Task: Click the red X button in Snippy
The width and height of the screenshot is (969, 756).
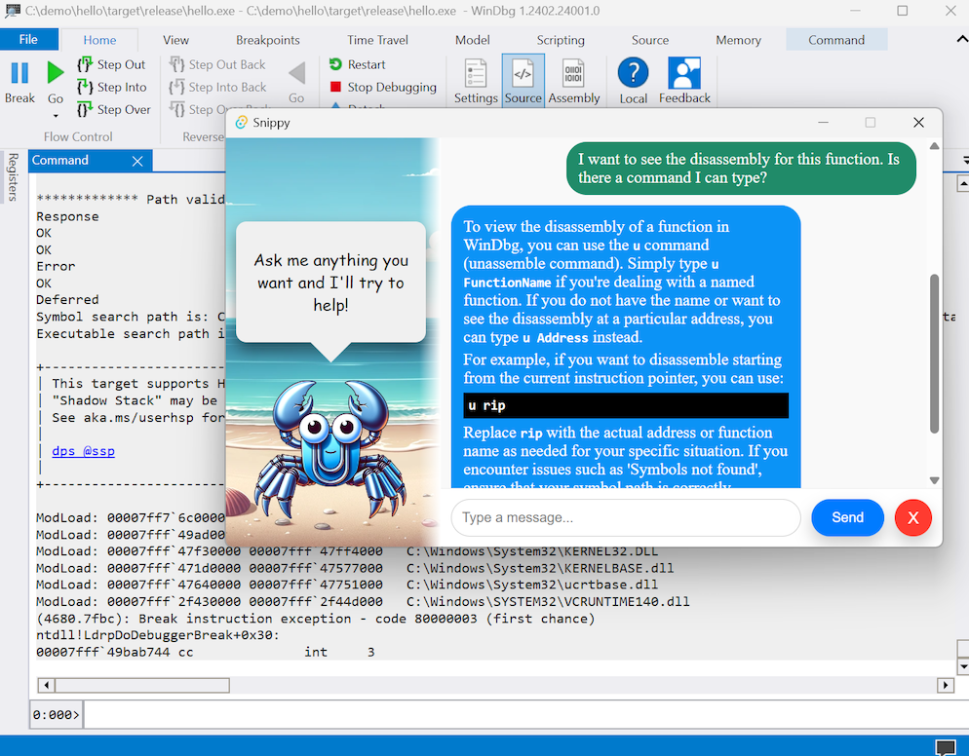Action: pyautogui.click(x=912, y=517)
